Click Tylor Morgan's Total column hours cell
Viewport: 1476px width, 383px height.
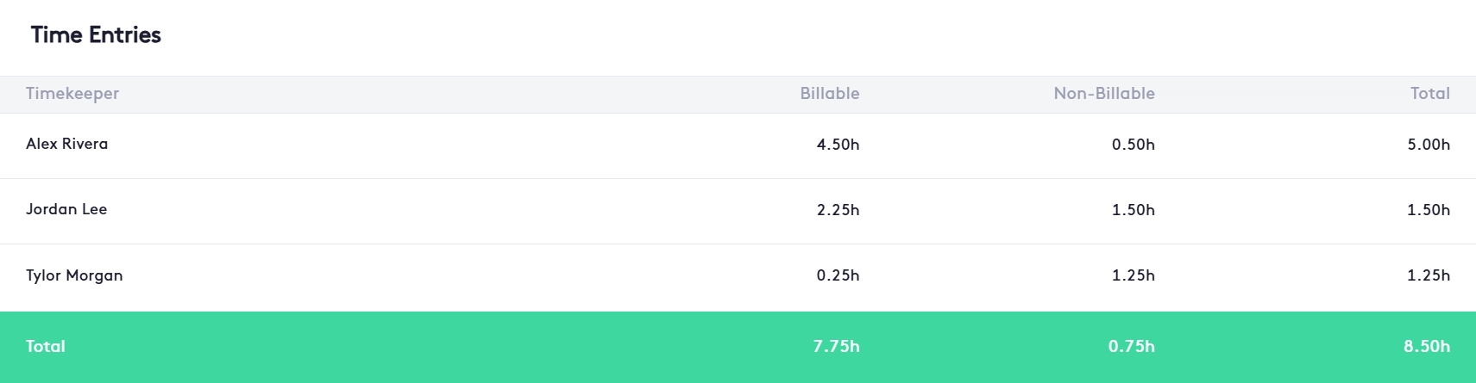(1428, 275)
